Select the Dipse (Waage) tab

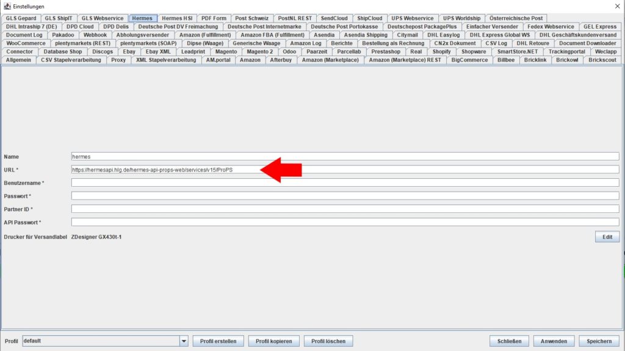(205, 43)
